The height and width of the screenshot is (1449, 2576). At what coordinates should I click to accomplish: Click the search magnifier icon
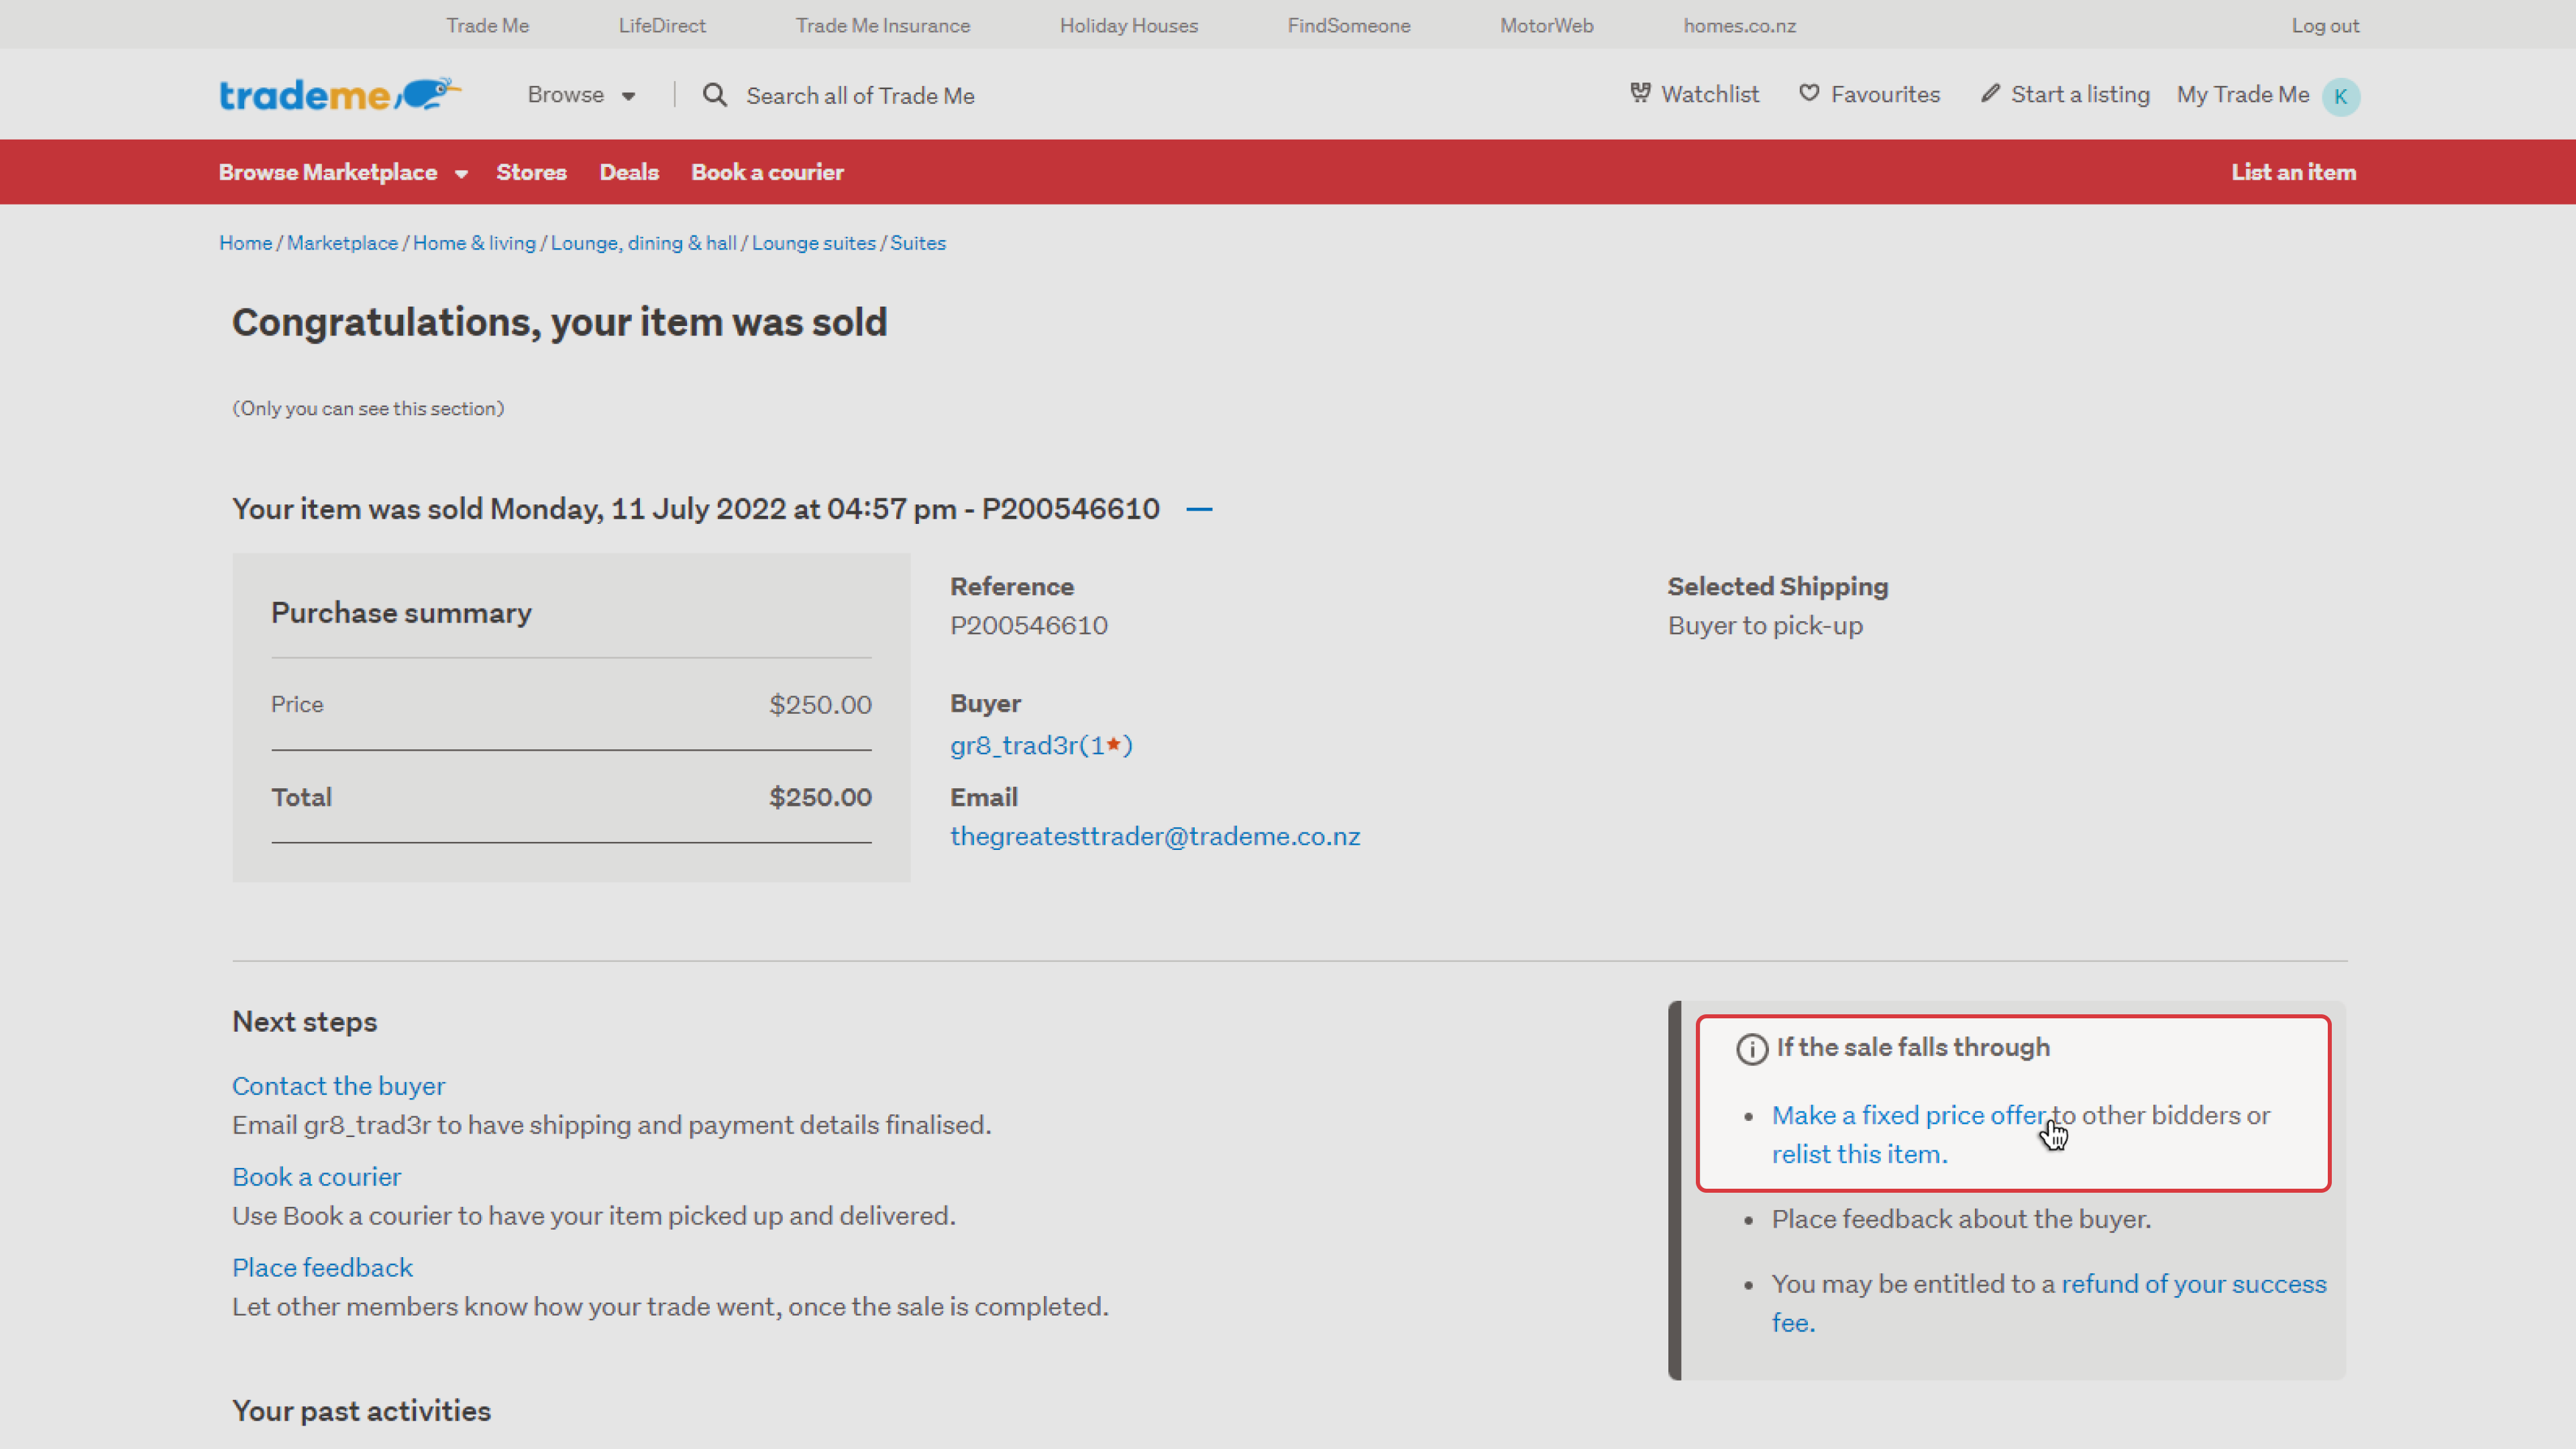click(714, 95)
